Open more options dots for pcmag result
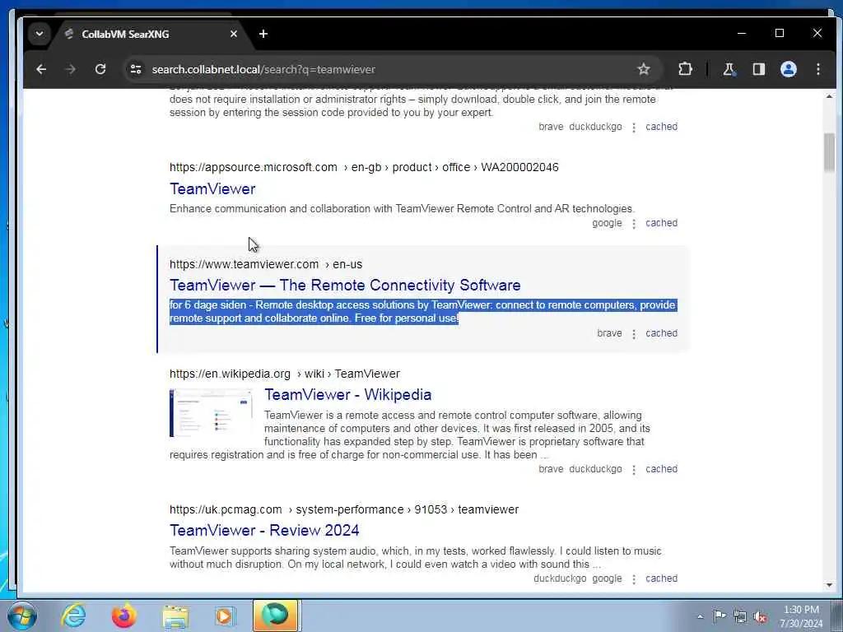843x632 pixels. pos(634,579)
